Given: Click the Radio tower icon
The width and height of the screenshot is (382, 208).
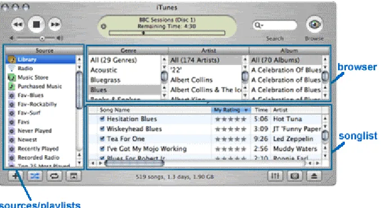Looking at the screenshot, I should pos(11,68).
